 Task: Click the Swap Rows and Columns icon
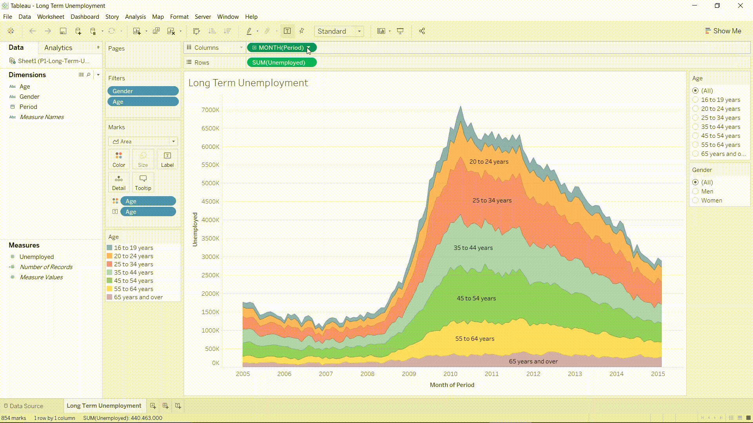pos(196,31)
